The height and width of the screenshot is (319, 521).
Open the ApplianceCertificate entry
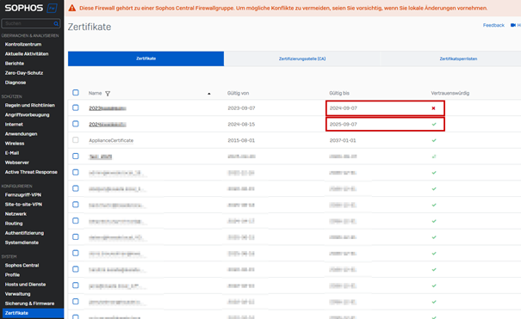pyautogui.click(x=111, y=141)
